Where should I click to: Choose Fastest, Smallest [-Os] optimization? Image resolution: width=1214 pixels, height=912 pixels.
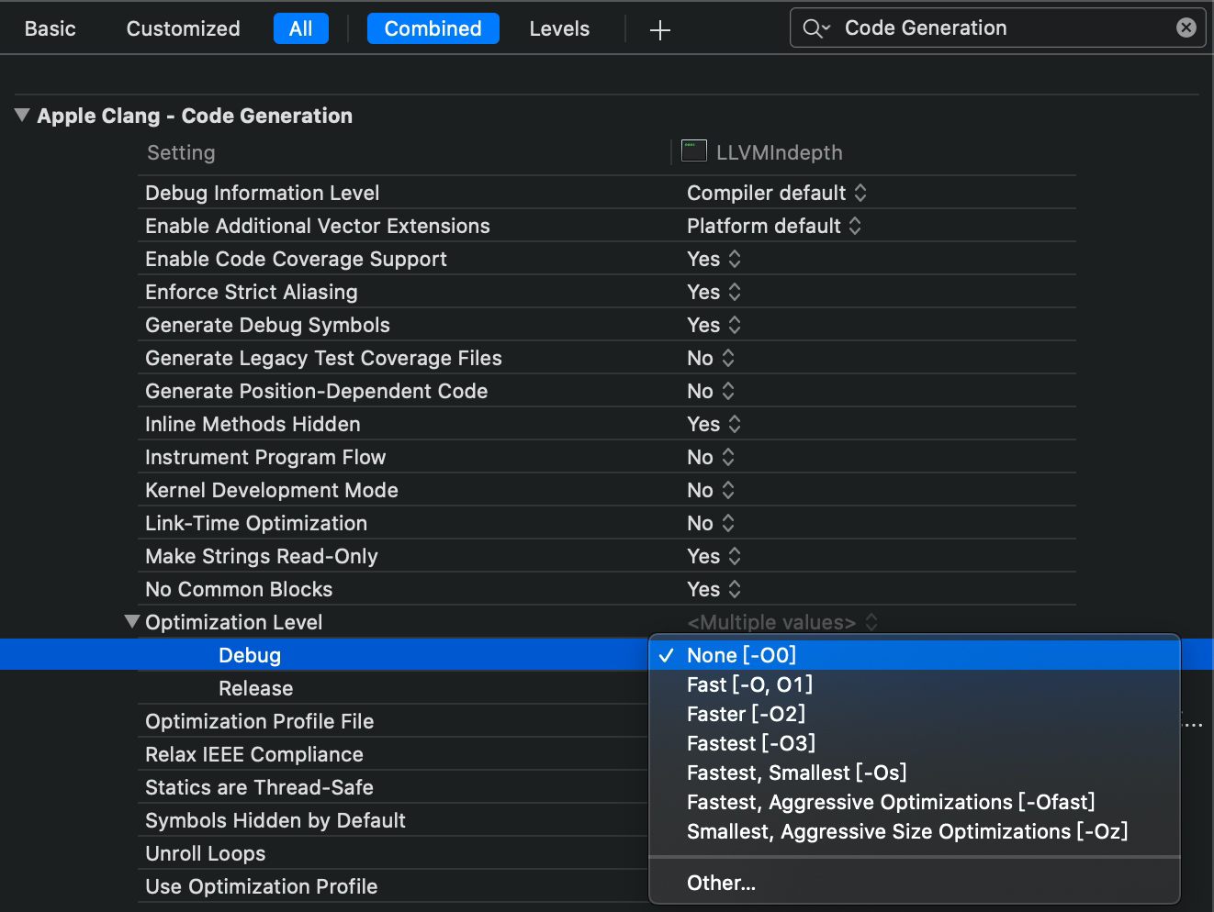coord(915,773)
